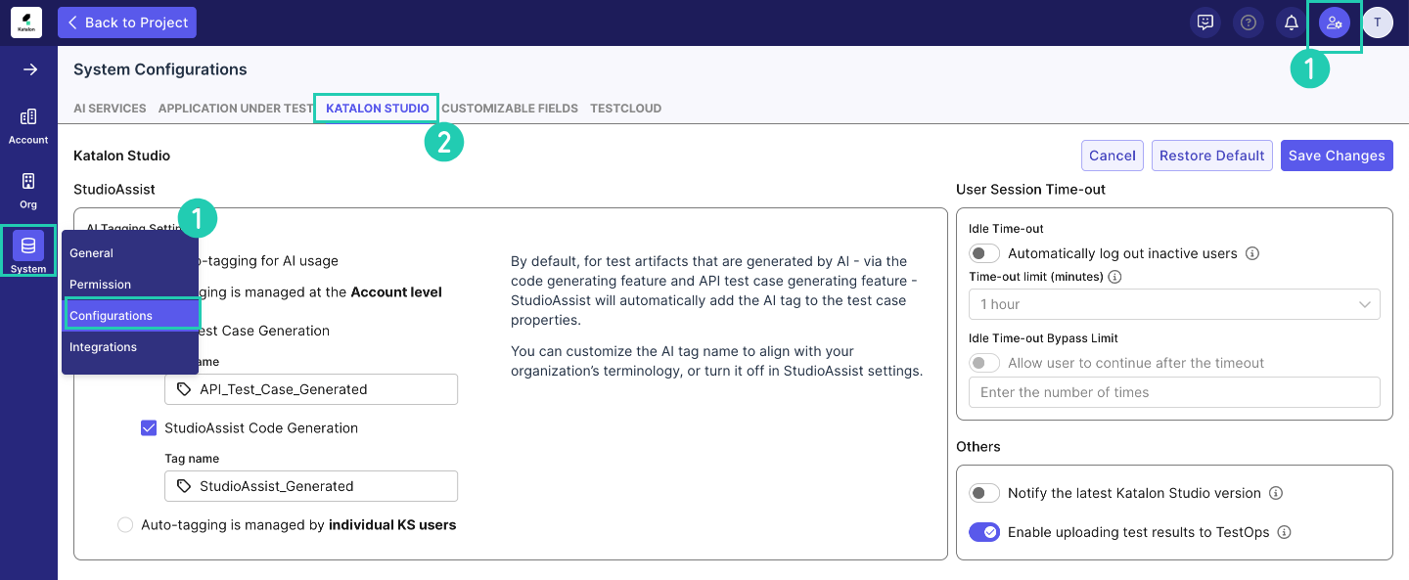Toggle Notify the latest Katalon Studio version
The image size is (1409, 580).
tap(984, 493)
